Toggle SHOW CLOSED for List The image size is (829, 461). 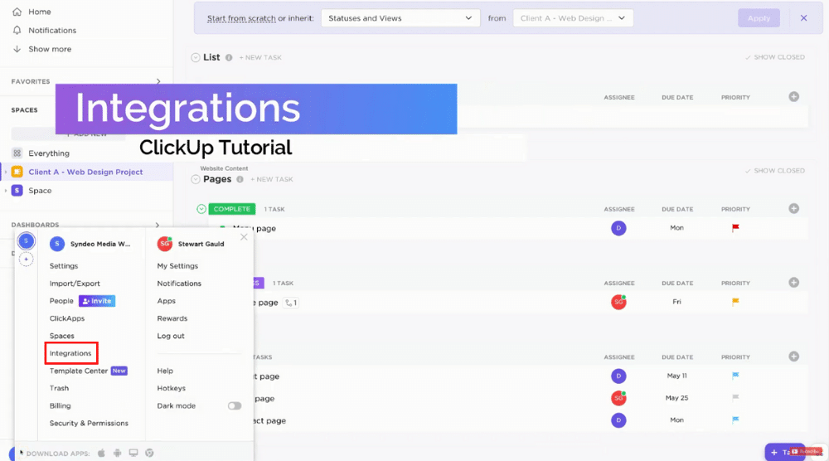[775, 57]
